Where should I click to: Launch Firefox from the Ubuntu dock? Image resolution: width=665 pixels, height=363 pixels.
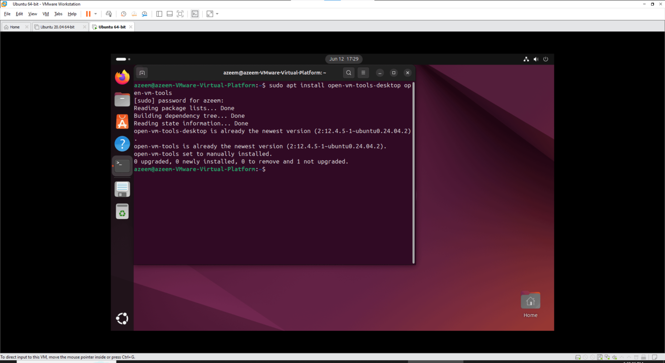point(122,77)
